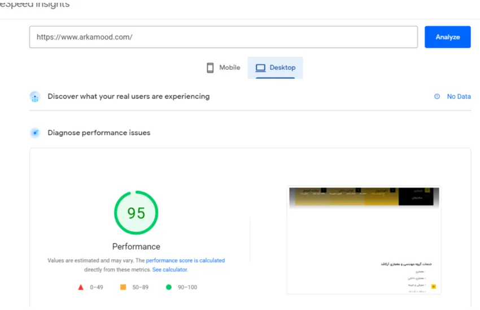Click "Discover what your real users are experiencing" heading
480x310 pixels.
(128, 96)
